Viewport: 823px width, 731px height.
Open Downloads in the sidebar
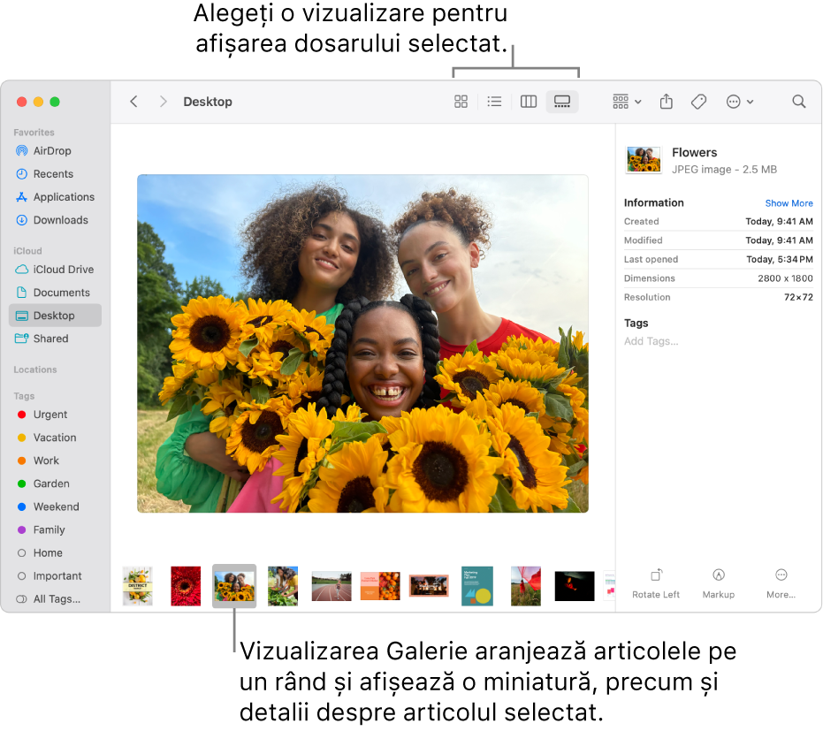point(55,220)
